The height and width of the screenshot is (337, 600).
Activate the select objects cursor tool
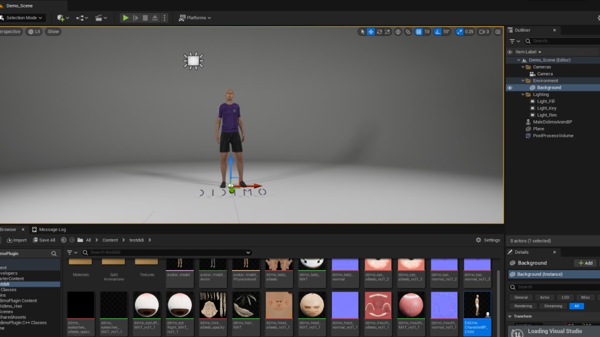pos(362,32)
